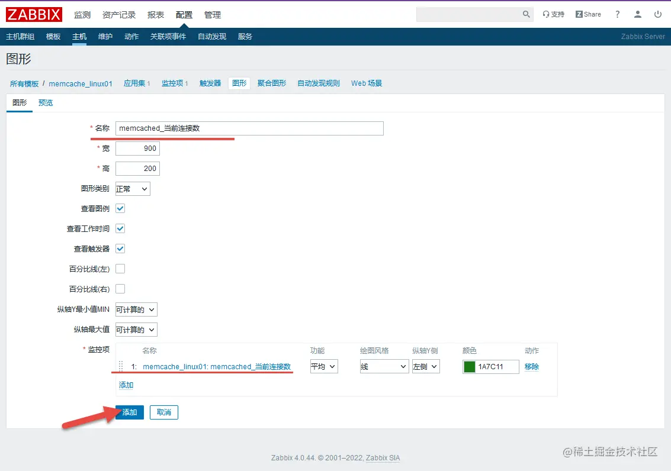Open the 功能 平均 dropdown
The height and width of the screenshot is (471, 671).
coord(324,366)
